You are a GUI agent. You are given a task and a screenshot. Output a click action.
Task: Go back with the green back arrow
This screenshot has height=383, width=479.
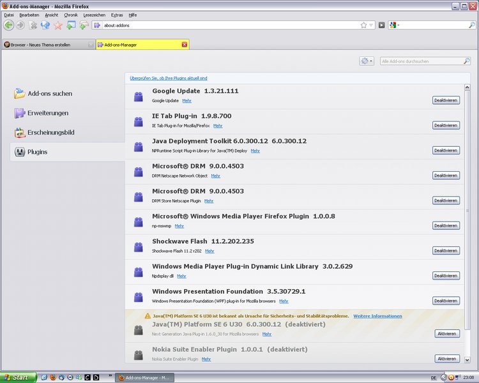pos(8,25)
